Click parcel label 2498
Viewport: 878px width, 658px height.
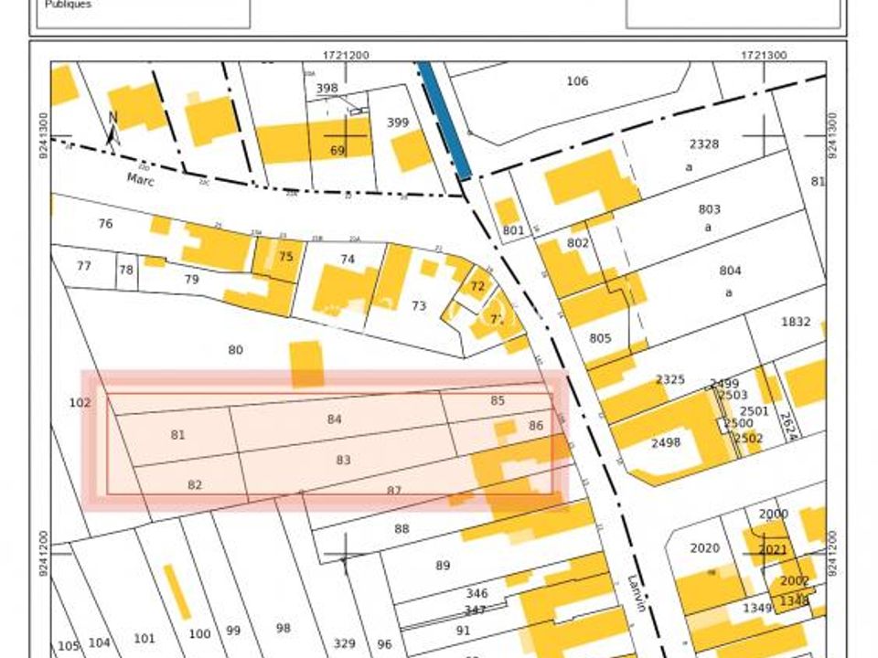[x=666, y=442]
